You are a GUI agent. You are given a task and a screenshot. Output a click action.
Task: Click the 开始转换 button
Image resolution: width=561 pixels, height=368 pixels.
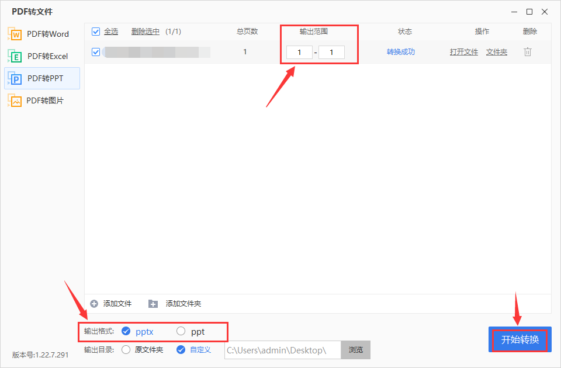tap(520, 339)
